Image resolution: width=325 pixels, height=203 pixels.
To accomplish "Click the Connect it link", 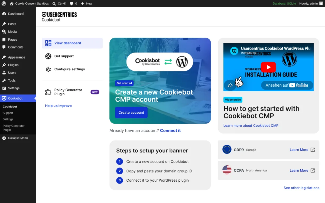I will tap(170, 130).
